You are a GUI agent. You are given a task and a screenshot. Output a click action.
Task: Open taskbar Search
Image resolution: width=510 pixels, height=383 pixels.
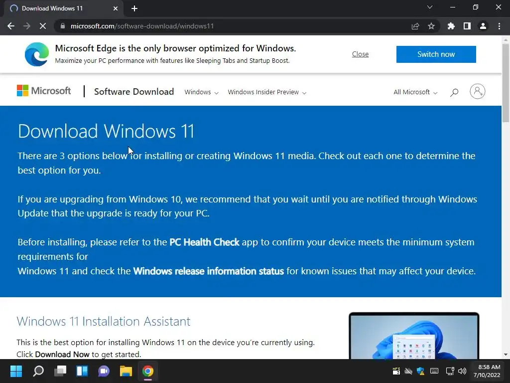[38, 371]
